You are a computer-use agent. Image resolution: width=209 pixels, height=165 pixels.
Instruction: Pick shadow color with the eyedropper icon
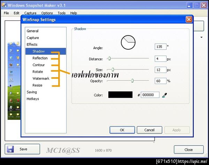[164, 95]
